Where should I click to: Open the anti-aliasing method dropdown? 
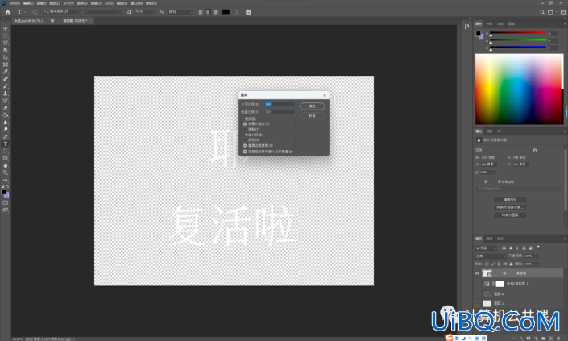[180, 11]
